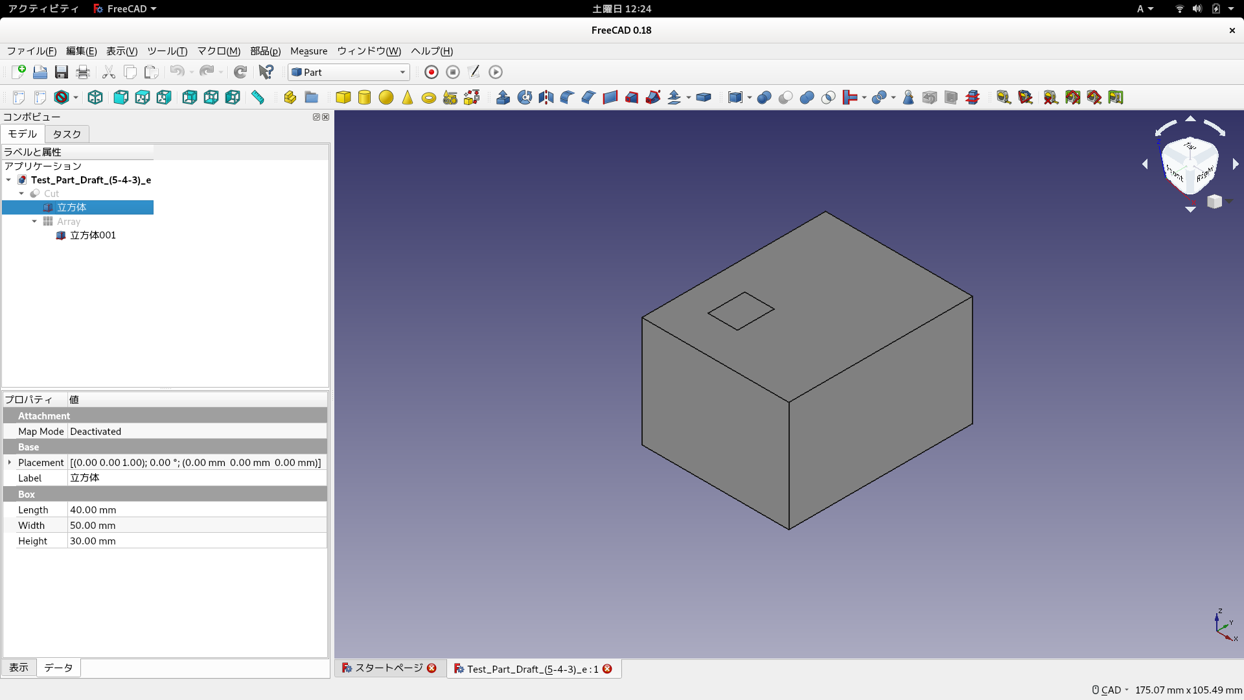Open the Boolean Cut tool
The width and height of the screenshot is (1244, 700).
tap(785, 97)
